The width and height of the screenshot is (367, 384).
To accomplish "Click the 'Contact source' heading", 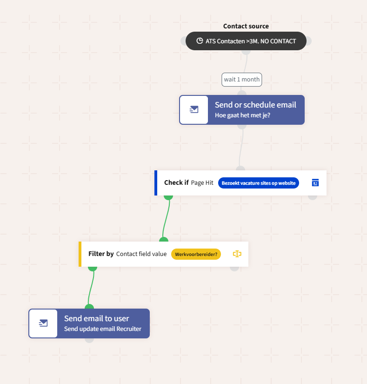I will tap(246, 26).
